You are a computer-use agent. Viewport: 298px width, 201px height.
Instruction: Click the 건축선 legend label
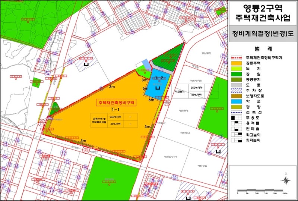(253, 112)
